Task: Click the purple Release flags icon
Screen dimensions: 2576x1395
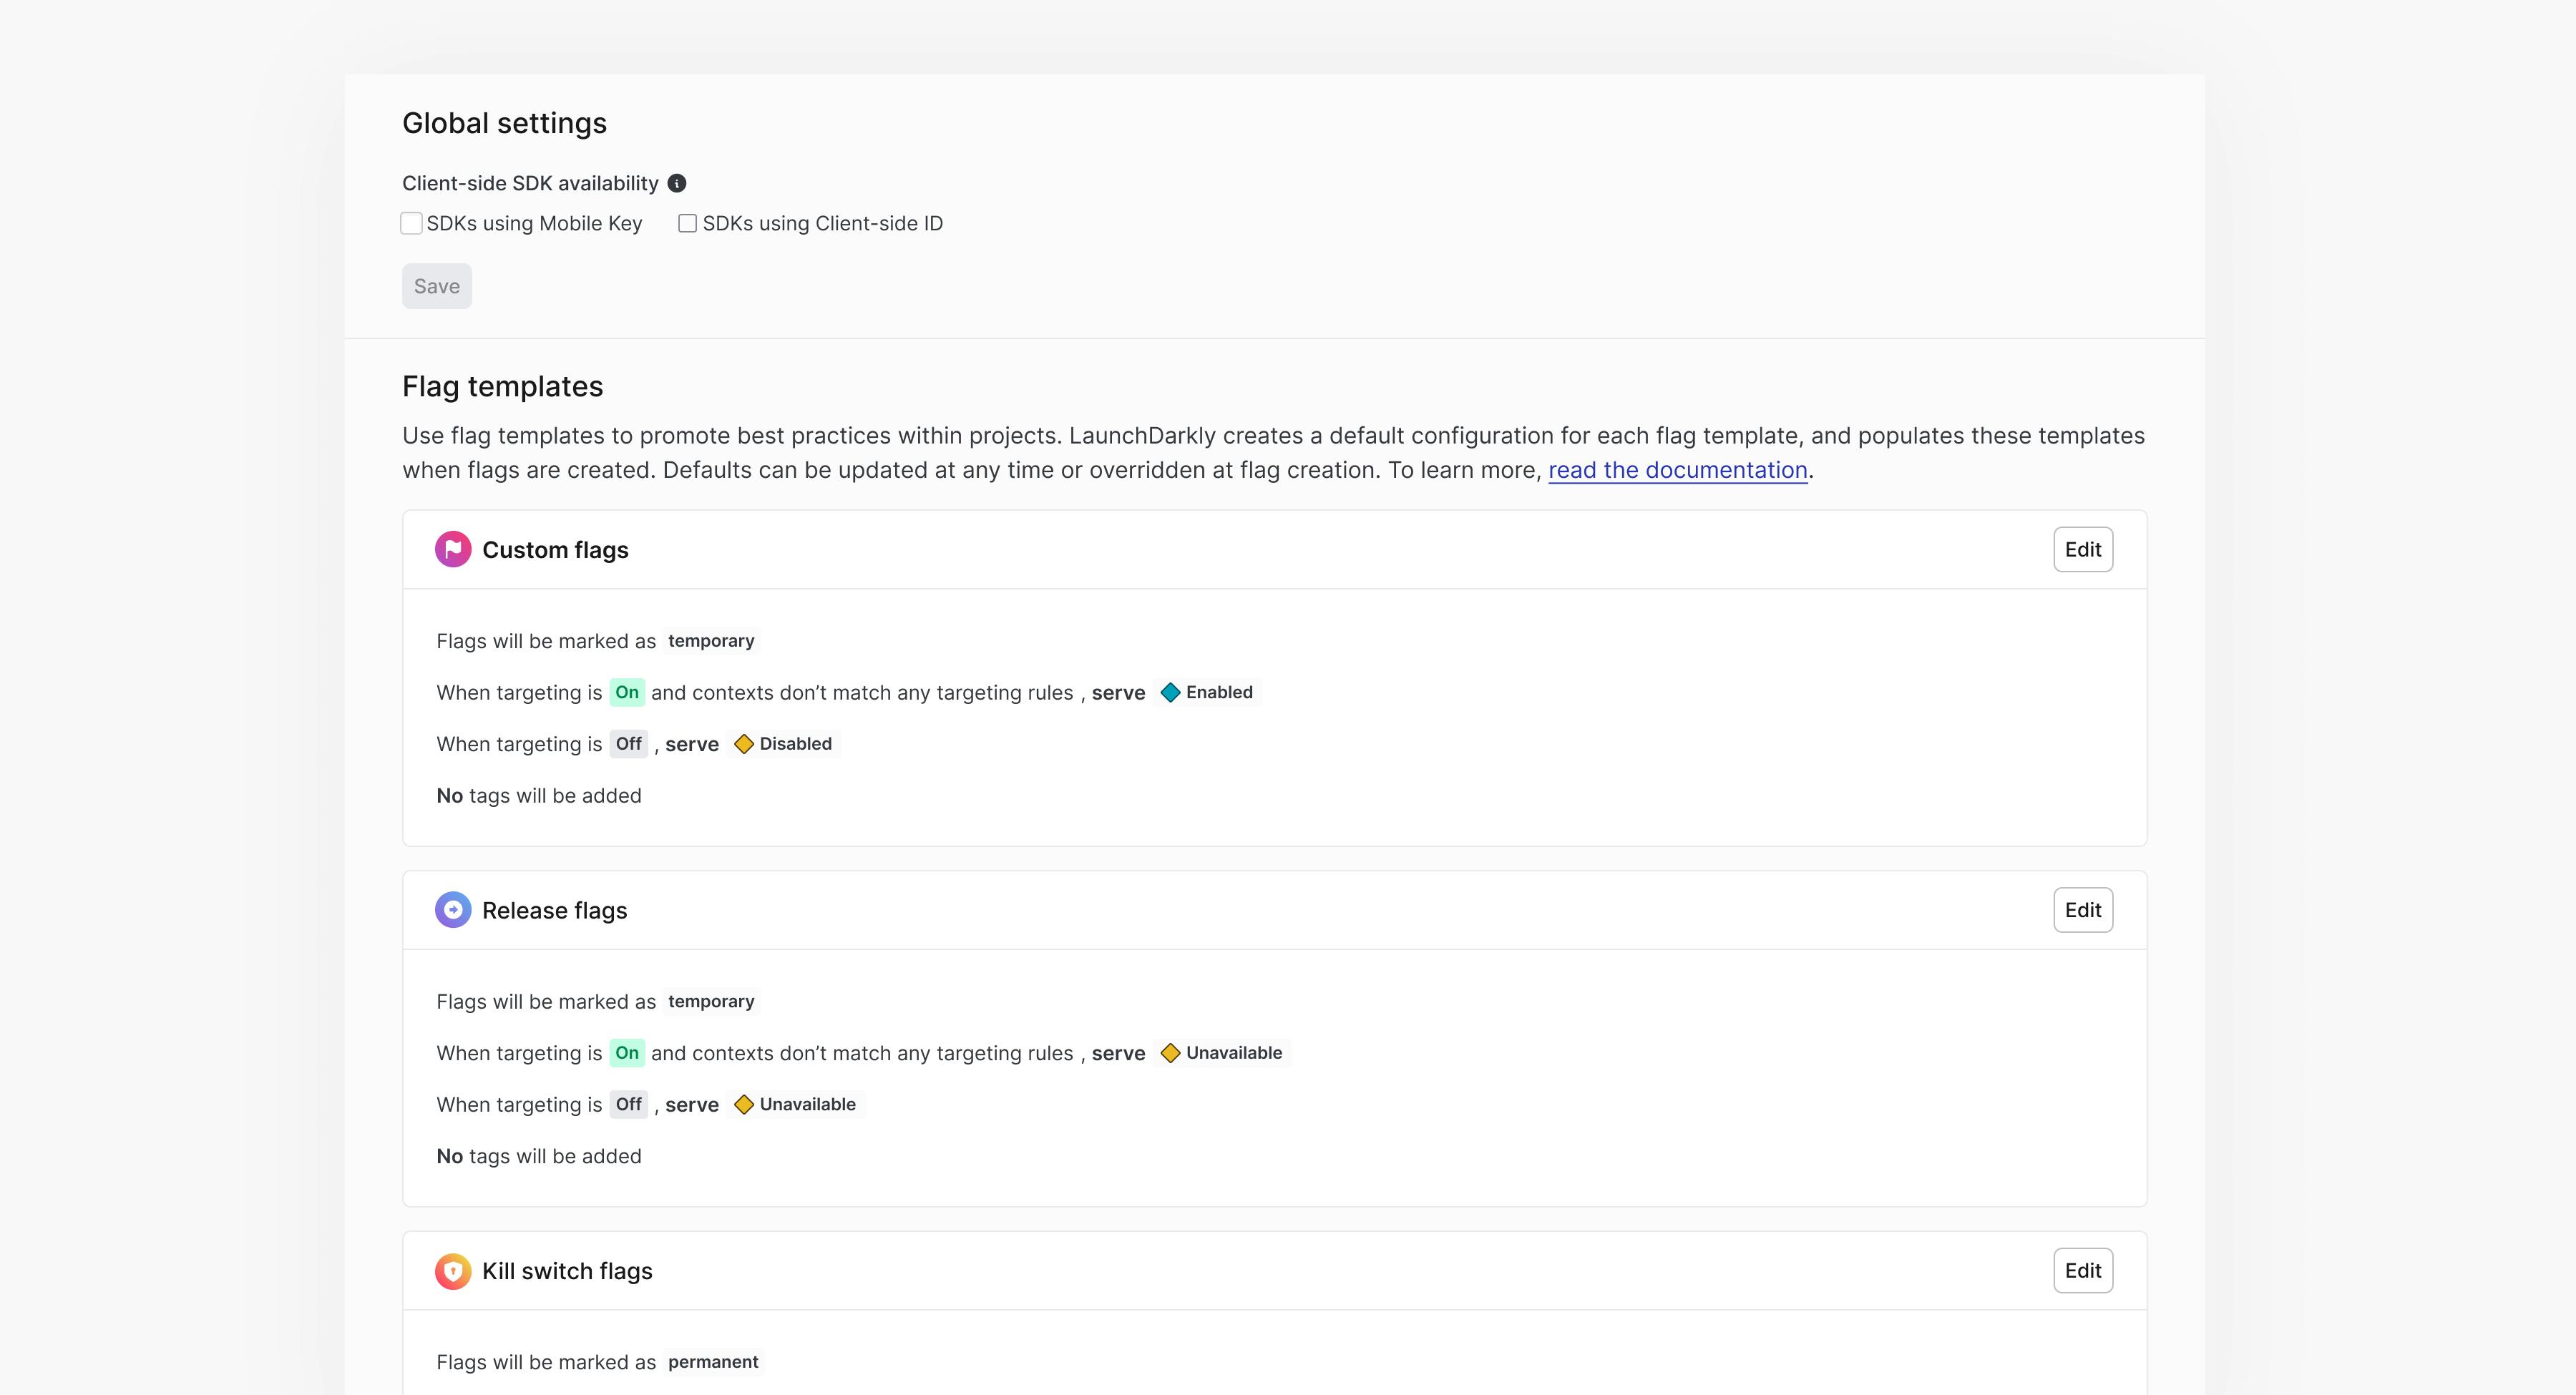Action: [453, 910]
